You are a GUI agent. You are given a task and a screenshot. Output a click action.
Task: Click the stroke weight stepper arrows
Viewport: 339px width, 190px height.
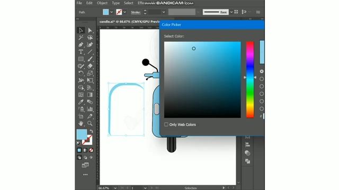[145, 12]
